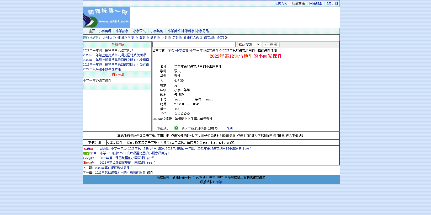Click the 360 search logo

[88, 153]
